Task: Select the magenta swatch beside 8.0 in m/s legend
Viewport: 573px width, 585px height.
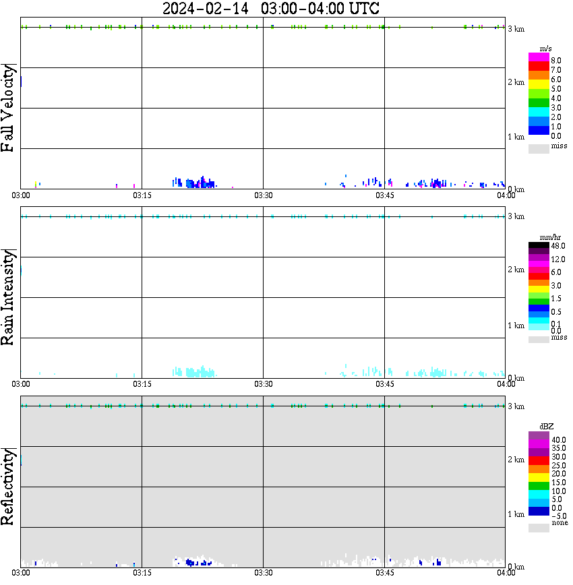Action: 539,57
